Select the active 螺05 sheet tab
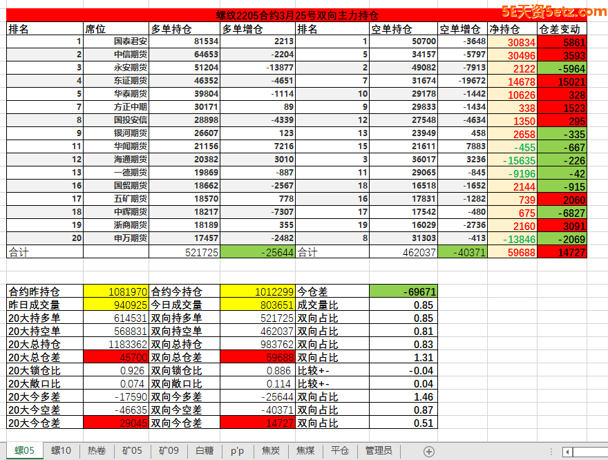 pyautogui.click(x=24, y=451)
